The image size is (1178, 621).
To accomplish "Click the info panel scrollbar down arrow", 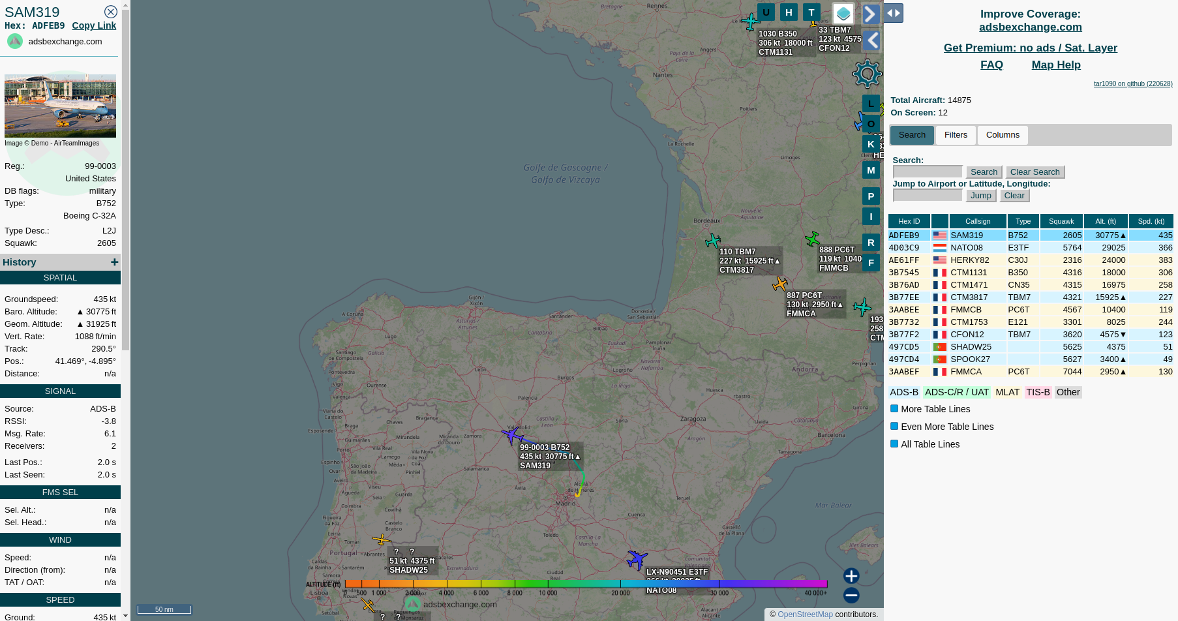I will [126, 615].
